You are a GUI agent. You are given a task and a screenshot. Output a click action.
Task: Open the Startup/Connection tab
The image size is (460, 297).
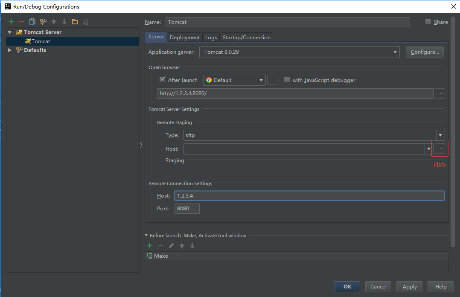246,38
